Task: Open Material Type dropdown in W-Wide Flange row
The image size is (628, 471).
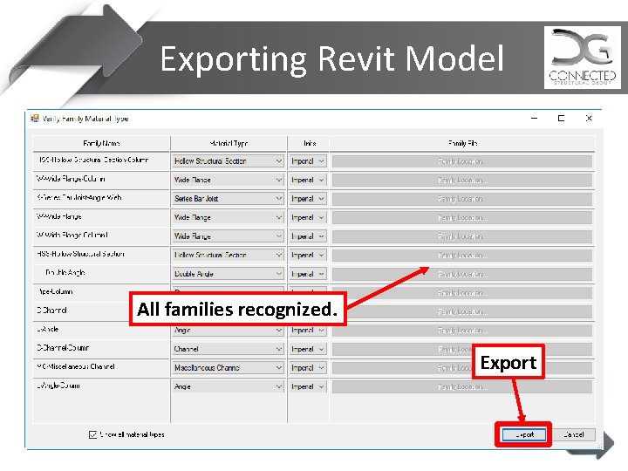Action: (228, 217)
